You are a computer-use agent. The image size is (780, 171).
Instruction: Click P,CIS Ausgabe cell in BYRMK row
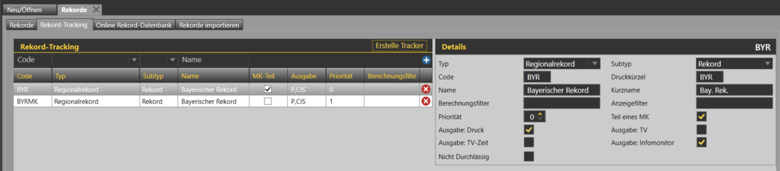307,101
